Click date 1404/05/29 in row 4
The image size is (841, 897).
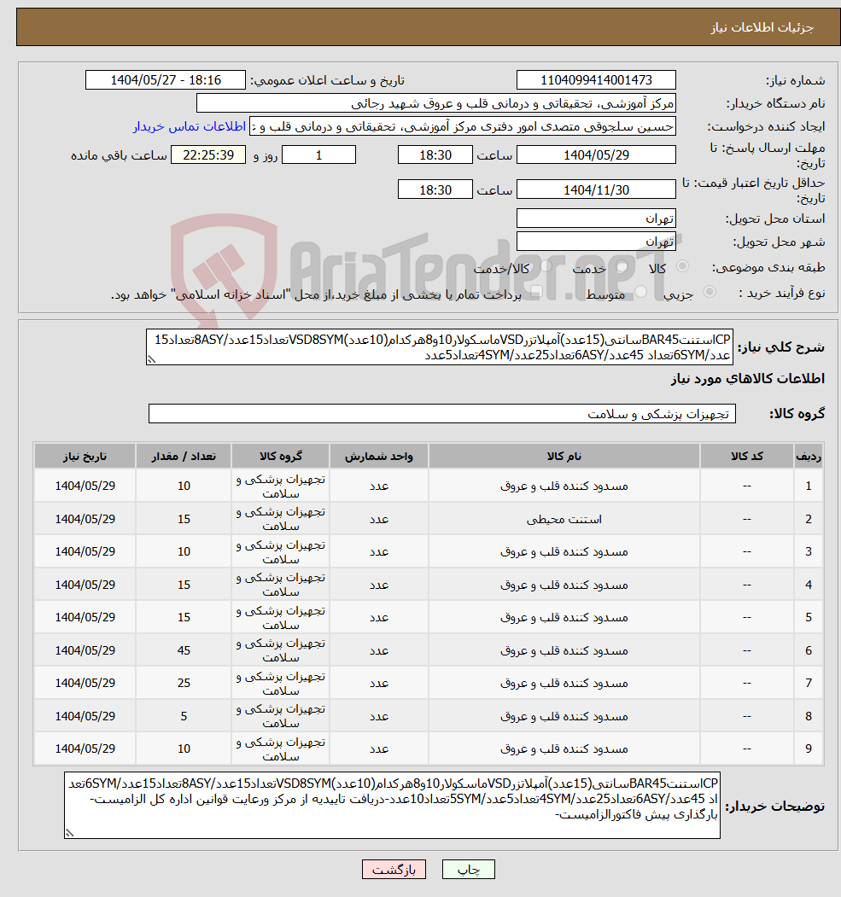85,585
